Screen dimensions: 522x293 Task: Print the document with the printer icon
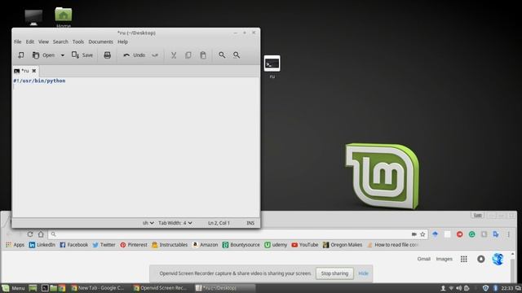click(x=107, y=55)
